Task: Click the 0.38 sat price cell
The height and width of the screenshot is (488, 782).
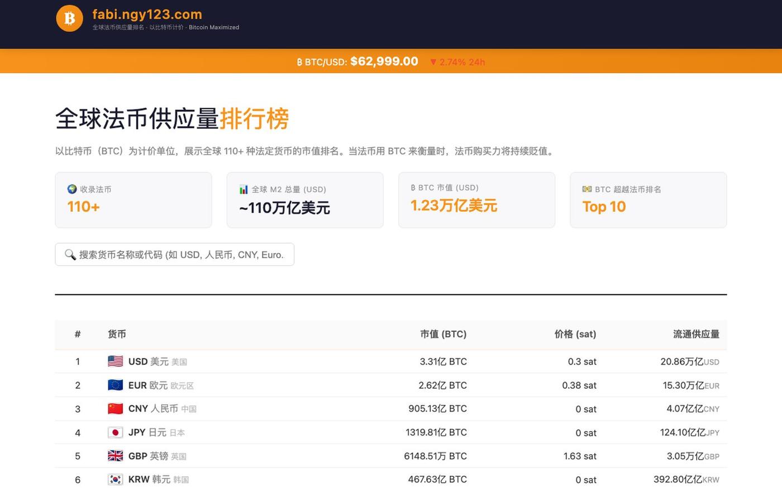Action: [x=579, y=385]
